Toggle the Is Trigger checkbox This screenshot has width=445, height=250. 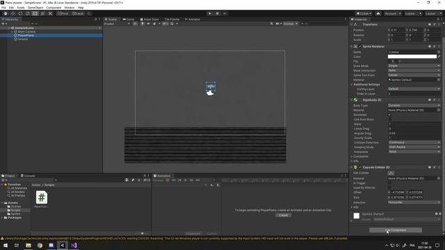click(389, 183)
